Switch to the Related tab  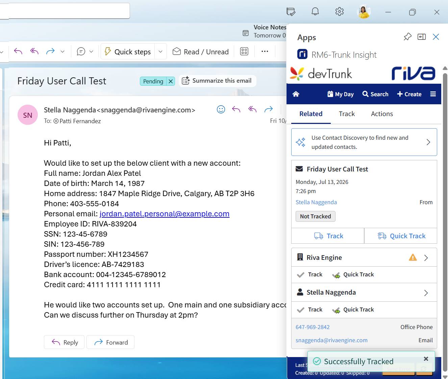tap(311, 114)
